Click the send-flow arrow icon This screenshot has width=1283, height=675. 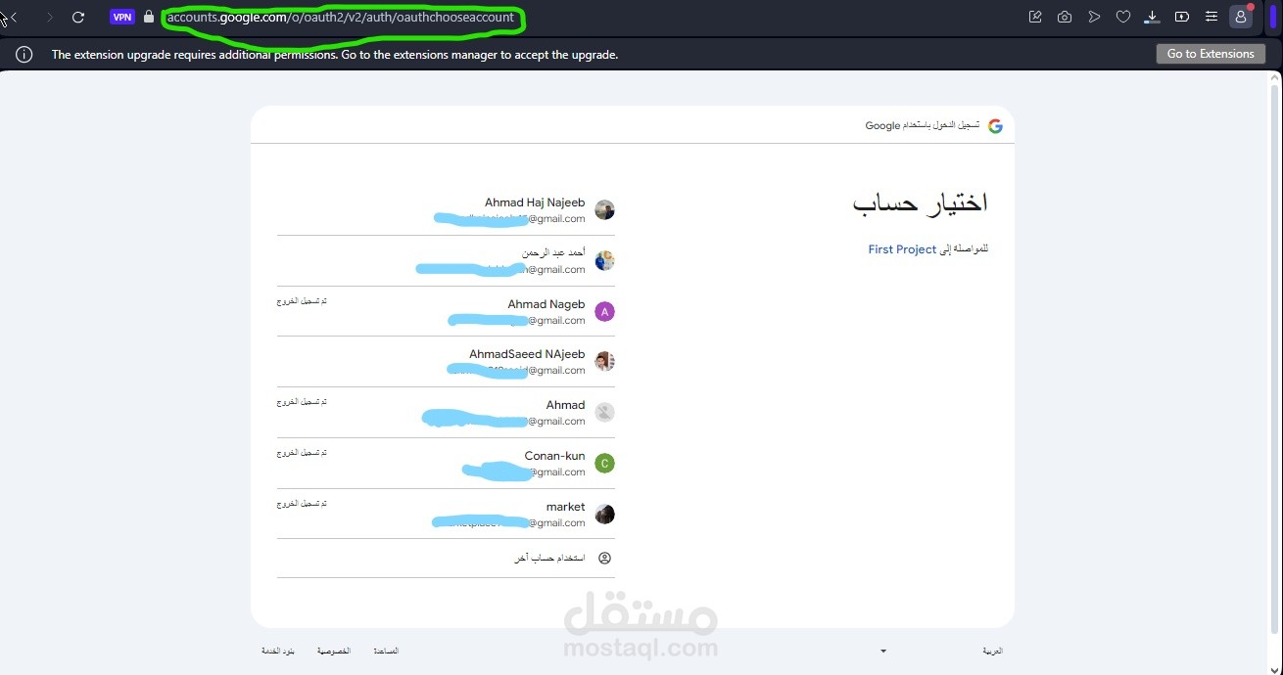click(x=1094, y=17)
